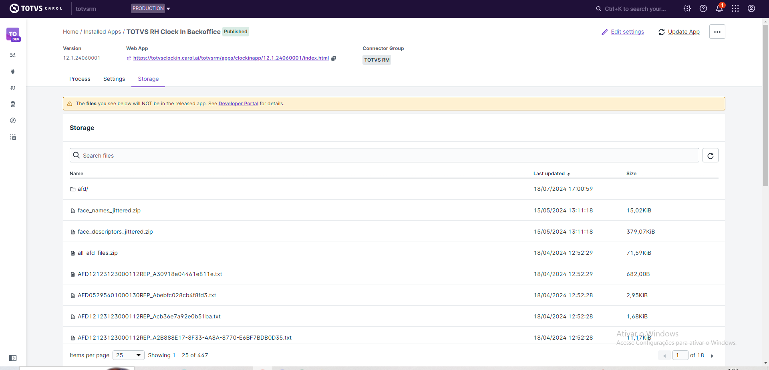Open the user account icon
Image resolution: width=769 pixels, height=370 pixels.
pyautogui.click(x=751, y=8)
